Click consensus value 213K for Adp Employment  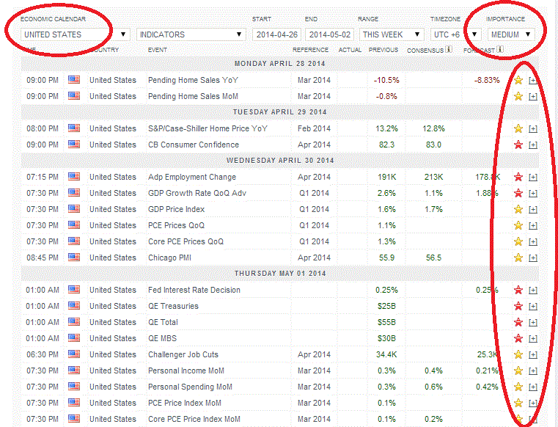(433, 177)
